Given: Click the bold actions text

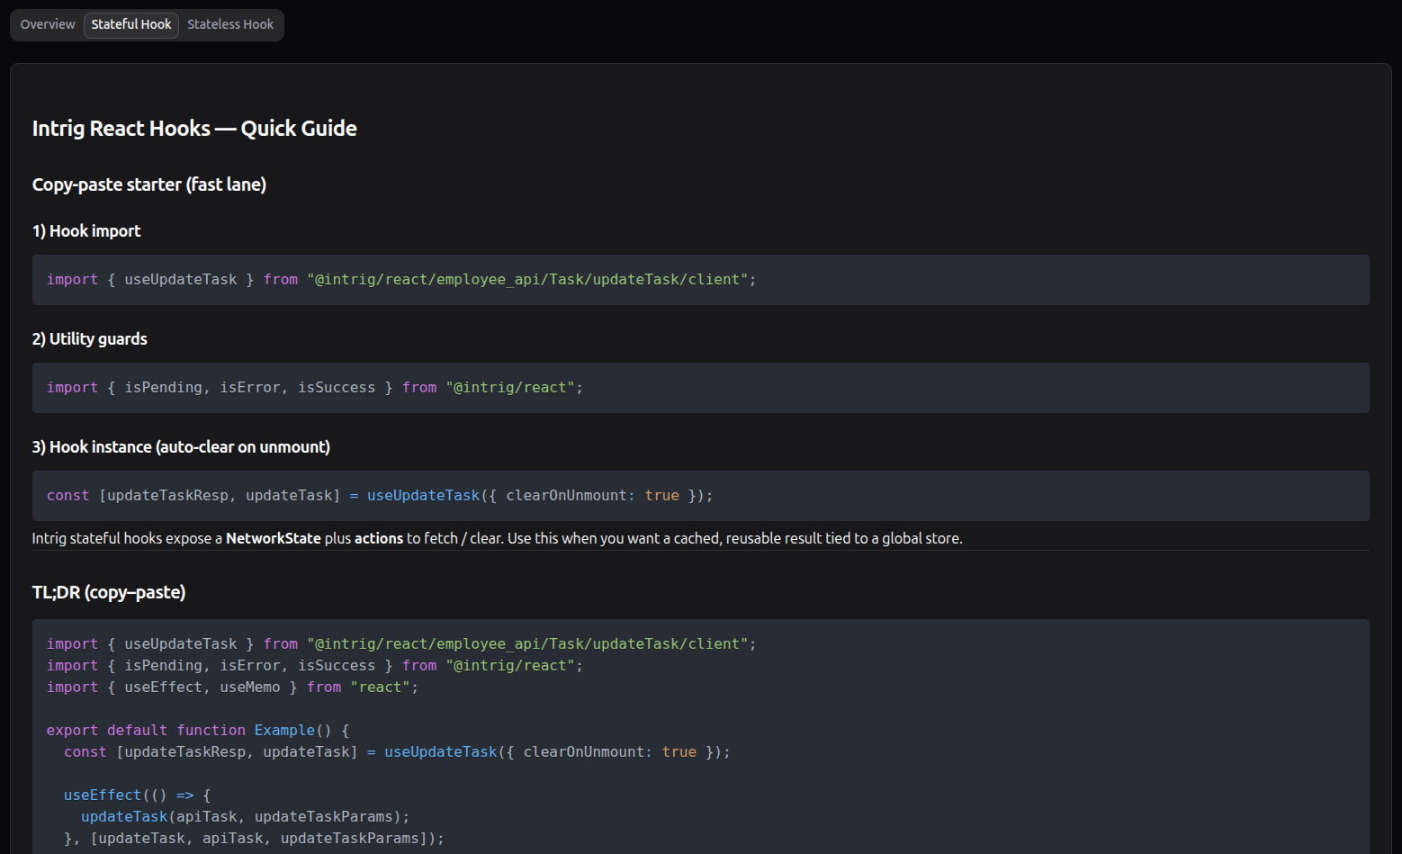Looking at the screenshot, I should click(x=378, y=538).
